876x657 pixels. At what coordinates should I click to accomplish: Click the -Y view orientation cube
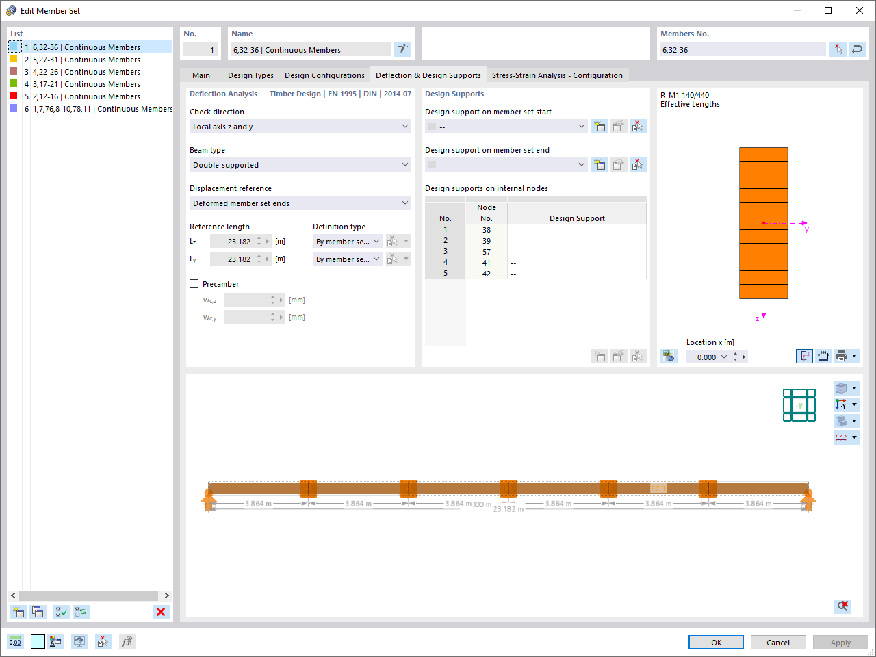tap(799, 405)
